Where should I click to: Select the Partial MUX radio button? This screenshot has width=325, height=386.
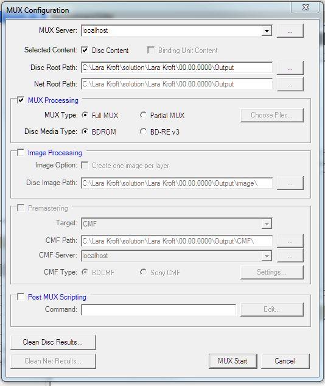(x=143, y=115)
